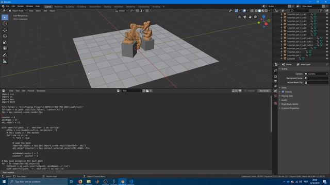Expand the Units panel

coord(284,87)
